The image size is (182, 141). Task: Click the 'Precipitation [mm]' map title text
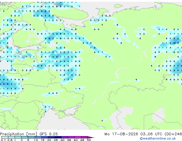[x=19, y=134]
